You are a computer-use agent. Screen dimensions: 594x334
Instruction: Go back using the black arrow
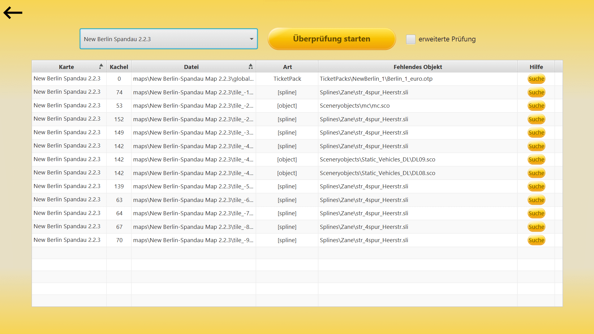(13, 13)
